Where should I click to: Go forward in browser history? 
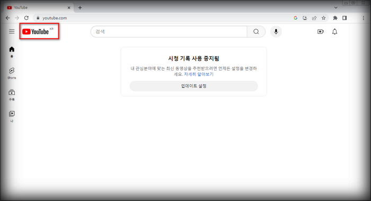point(17,18)
